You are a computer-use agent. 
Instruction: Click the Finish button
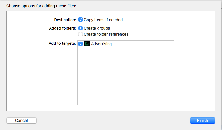(x=202, y=121)
